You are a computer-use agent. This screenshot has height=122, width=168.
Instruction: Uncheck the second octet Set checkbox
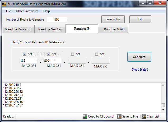(48, 54)
